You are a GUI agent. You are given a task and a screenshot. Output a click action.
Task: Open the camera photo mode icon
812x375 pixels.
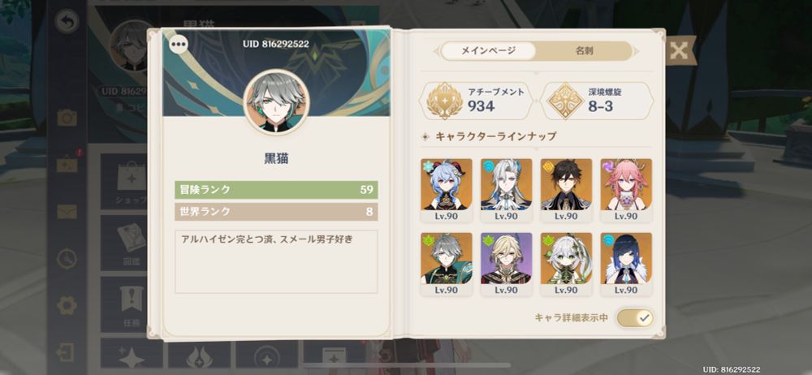tap(67, 118)
